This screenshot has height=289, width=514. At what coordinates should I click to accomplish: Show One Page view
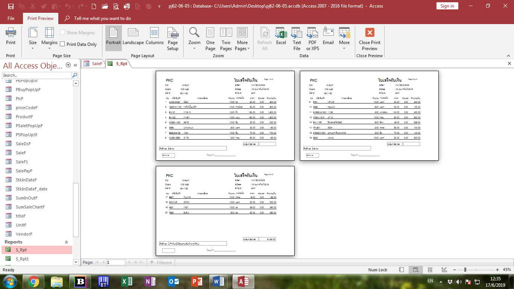[210, 38]
